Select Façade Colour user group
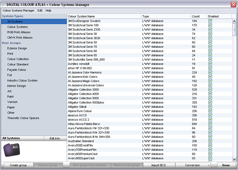Image resolution: width=238 pixels, height=170 pixels. [34, 70]
